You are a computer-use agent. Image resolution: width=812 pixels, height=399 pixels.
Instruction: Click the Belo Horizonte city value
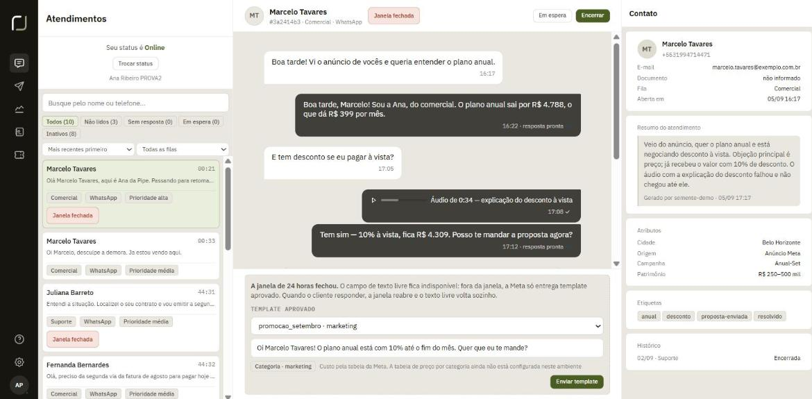tap(781, 242)
